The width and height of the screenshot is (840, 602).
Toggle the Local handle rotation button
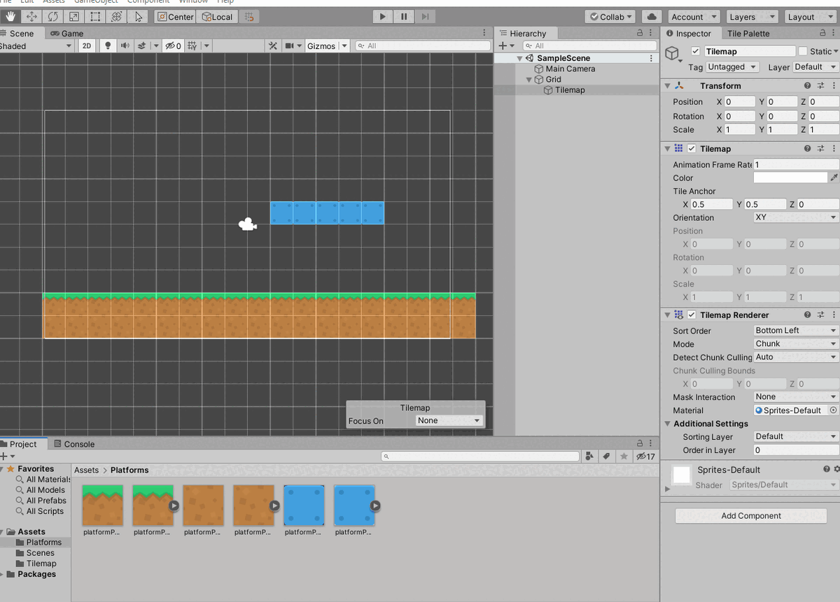coord(218,17)
